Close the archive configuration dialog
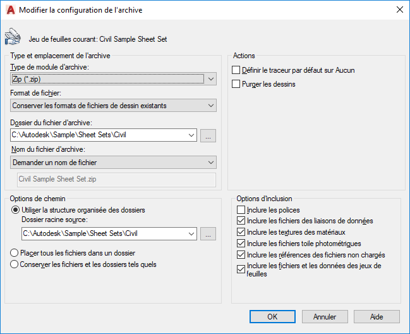This screenshot has height=334, width=410. coord(399,9)
